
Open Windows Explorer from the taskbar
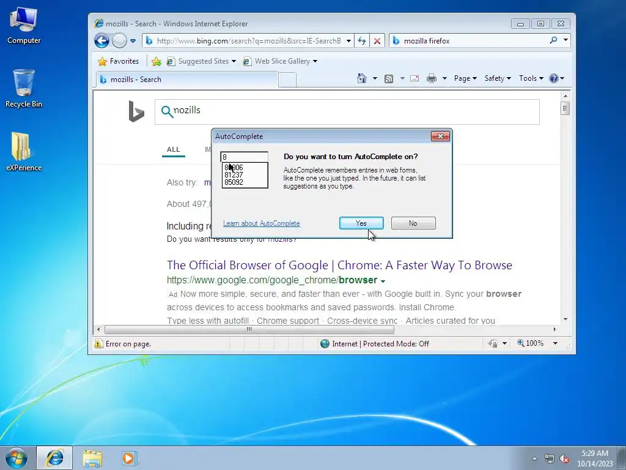pyautogui.click(x=93, y=458)
